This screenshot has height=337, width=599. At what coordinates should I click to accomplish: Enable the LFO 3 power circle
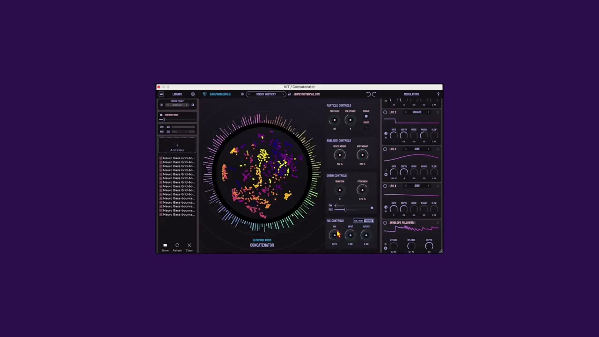(385, 149)
